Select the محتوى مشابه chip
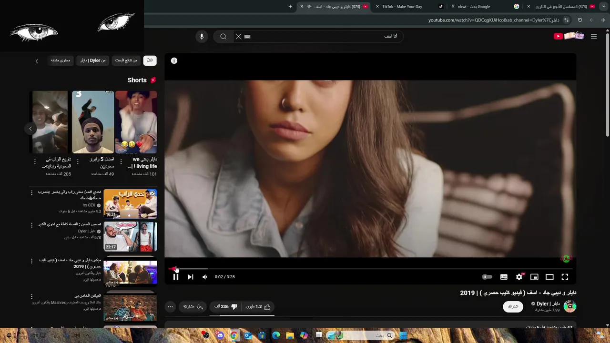610x343 pixels. point(61,61)
